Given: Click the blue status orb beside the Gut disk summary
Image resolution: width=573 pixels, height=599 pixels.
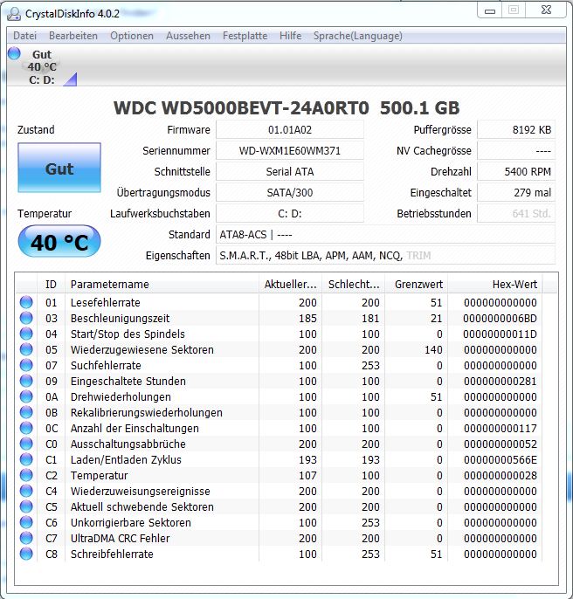Looking at the screenshot, I should [14, 53].
